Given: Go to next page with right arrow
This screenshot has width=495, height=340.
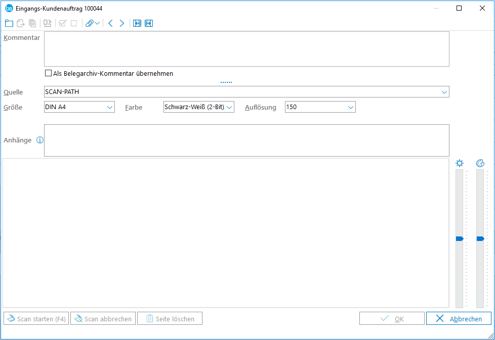Looking at the screenshot, I should pyautogui.click(x=122, y=23).
